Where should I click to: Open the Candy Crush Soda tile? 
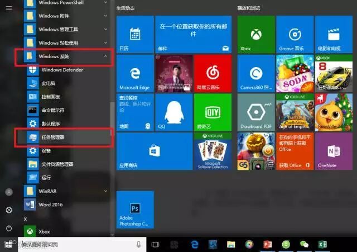coord(295,73)
